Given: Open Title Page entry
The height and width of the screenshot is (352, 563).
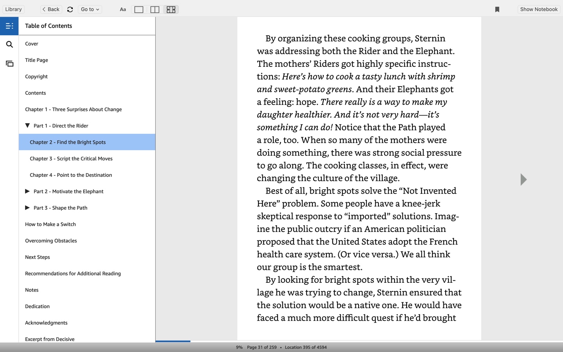Looking at the screenshot, I should click(x=87, y=60).
